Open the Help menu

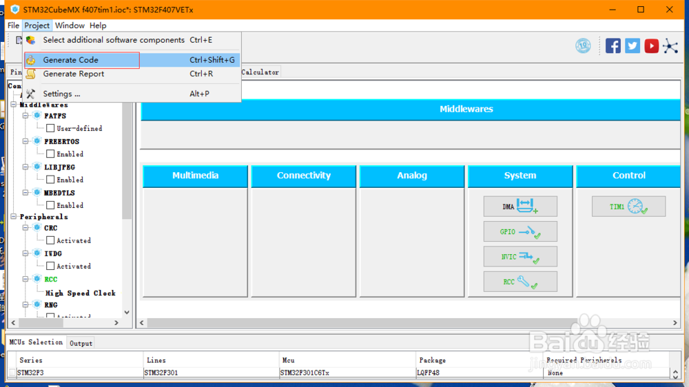[98, 25]
